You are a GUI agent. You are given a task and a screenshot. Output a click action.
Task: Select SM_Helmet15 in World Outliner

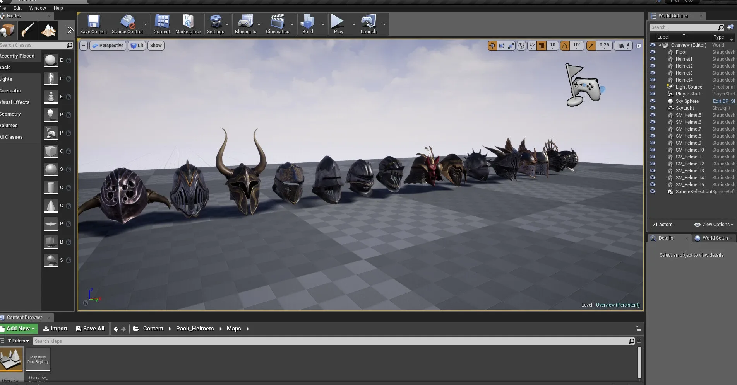coord(690,185)
